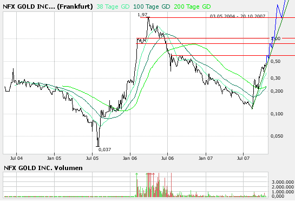Screen dimensions: 295x208
Task: Click the '0,30' price axis label
Action: (276, 78)
